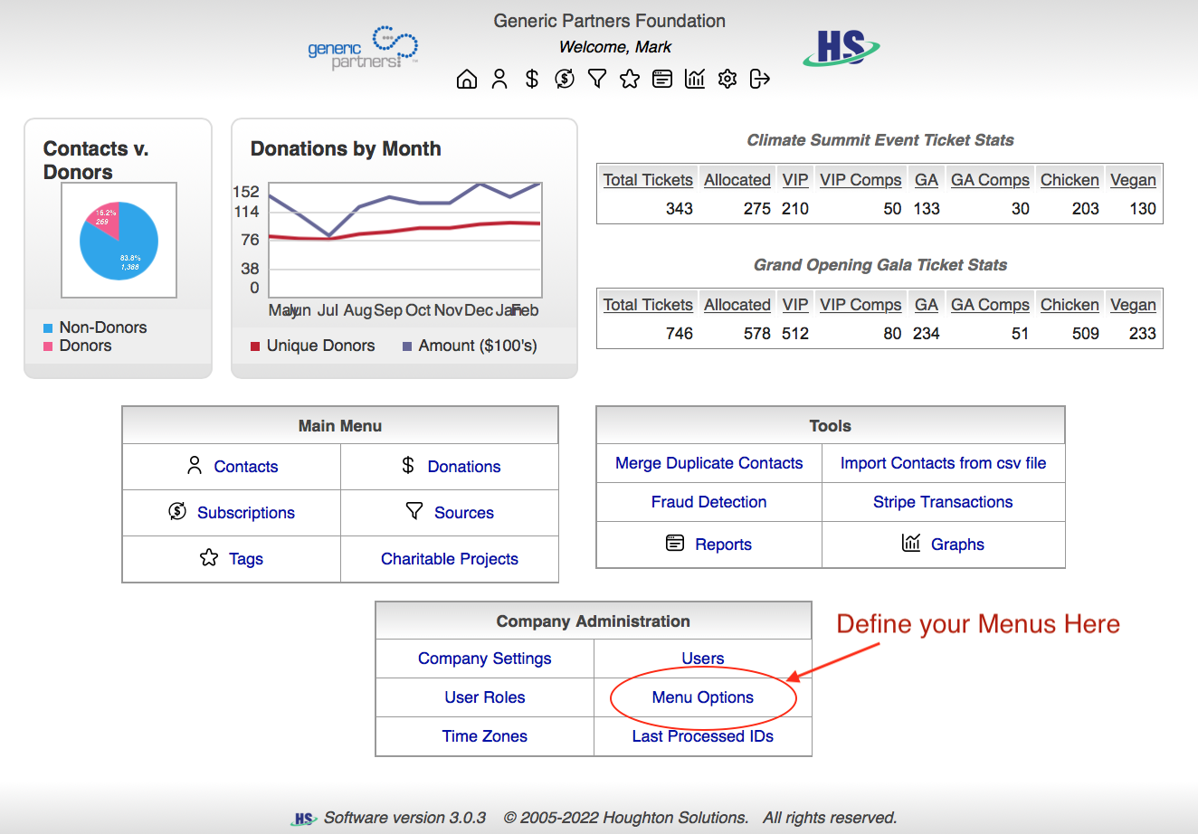Screen dimensions: 1198x834
Task: Go to Company Settings
Action: tap(484, 659)
